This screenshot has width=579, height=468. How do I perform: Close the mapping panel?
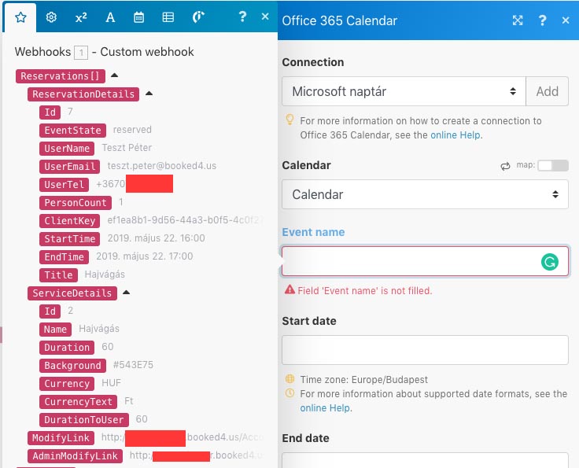click(265, 17)
